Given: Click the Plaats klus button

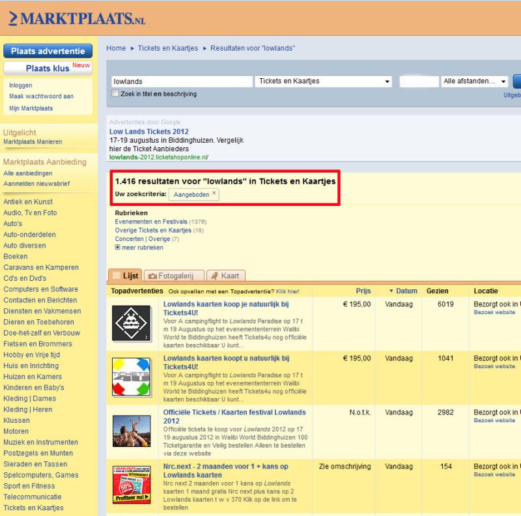Looking at the screenshot, I should [48, 68].
